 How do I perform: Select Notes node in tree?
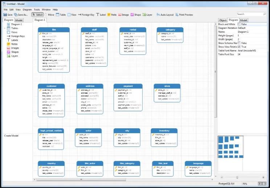coord(12,44)
